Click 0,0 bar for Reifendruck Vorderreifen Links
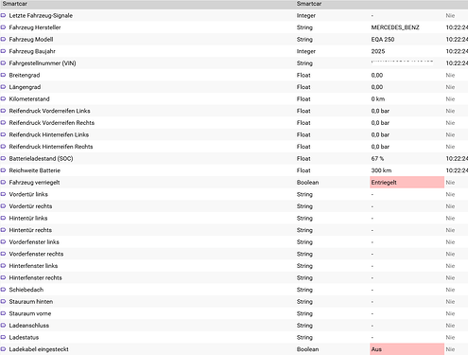The image size is (468, 355). click(380, 111)
